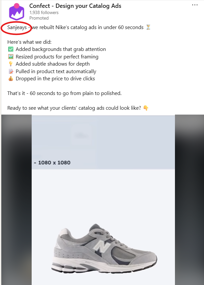
Task: Click the light bulb emoji
Action: pyautogui.click(x=10, y=64)
